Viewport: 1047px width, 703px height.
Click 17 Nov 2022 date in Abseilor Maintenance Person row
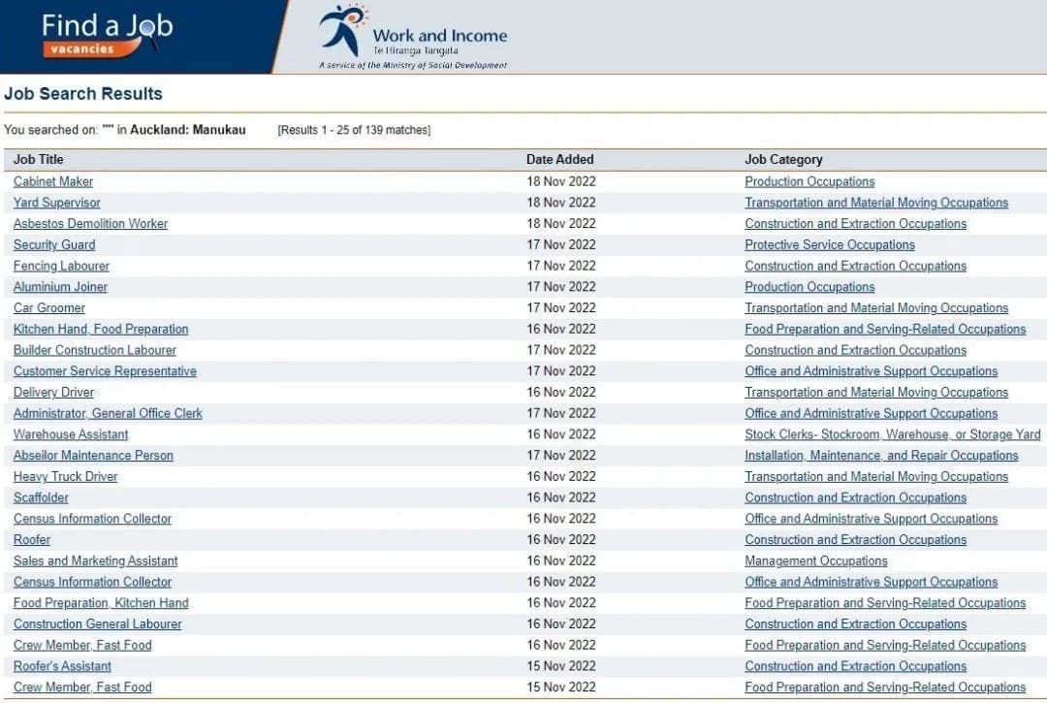561,456
